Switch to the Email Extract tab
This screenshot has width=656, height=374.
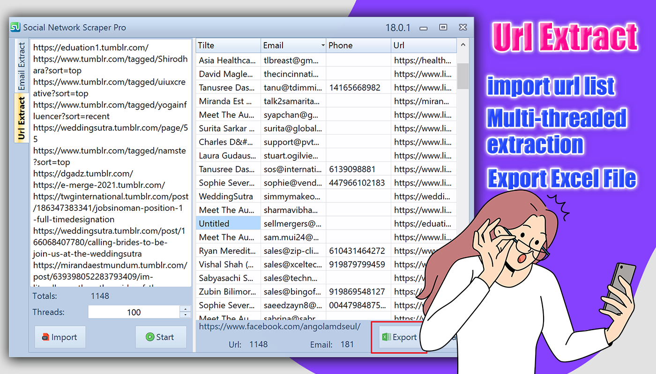(x=22, y=66)
